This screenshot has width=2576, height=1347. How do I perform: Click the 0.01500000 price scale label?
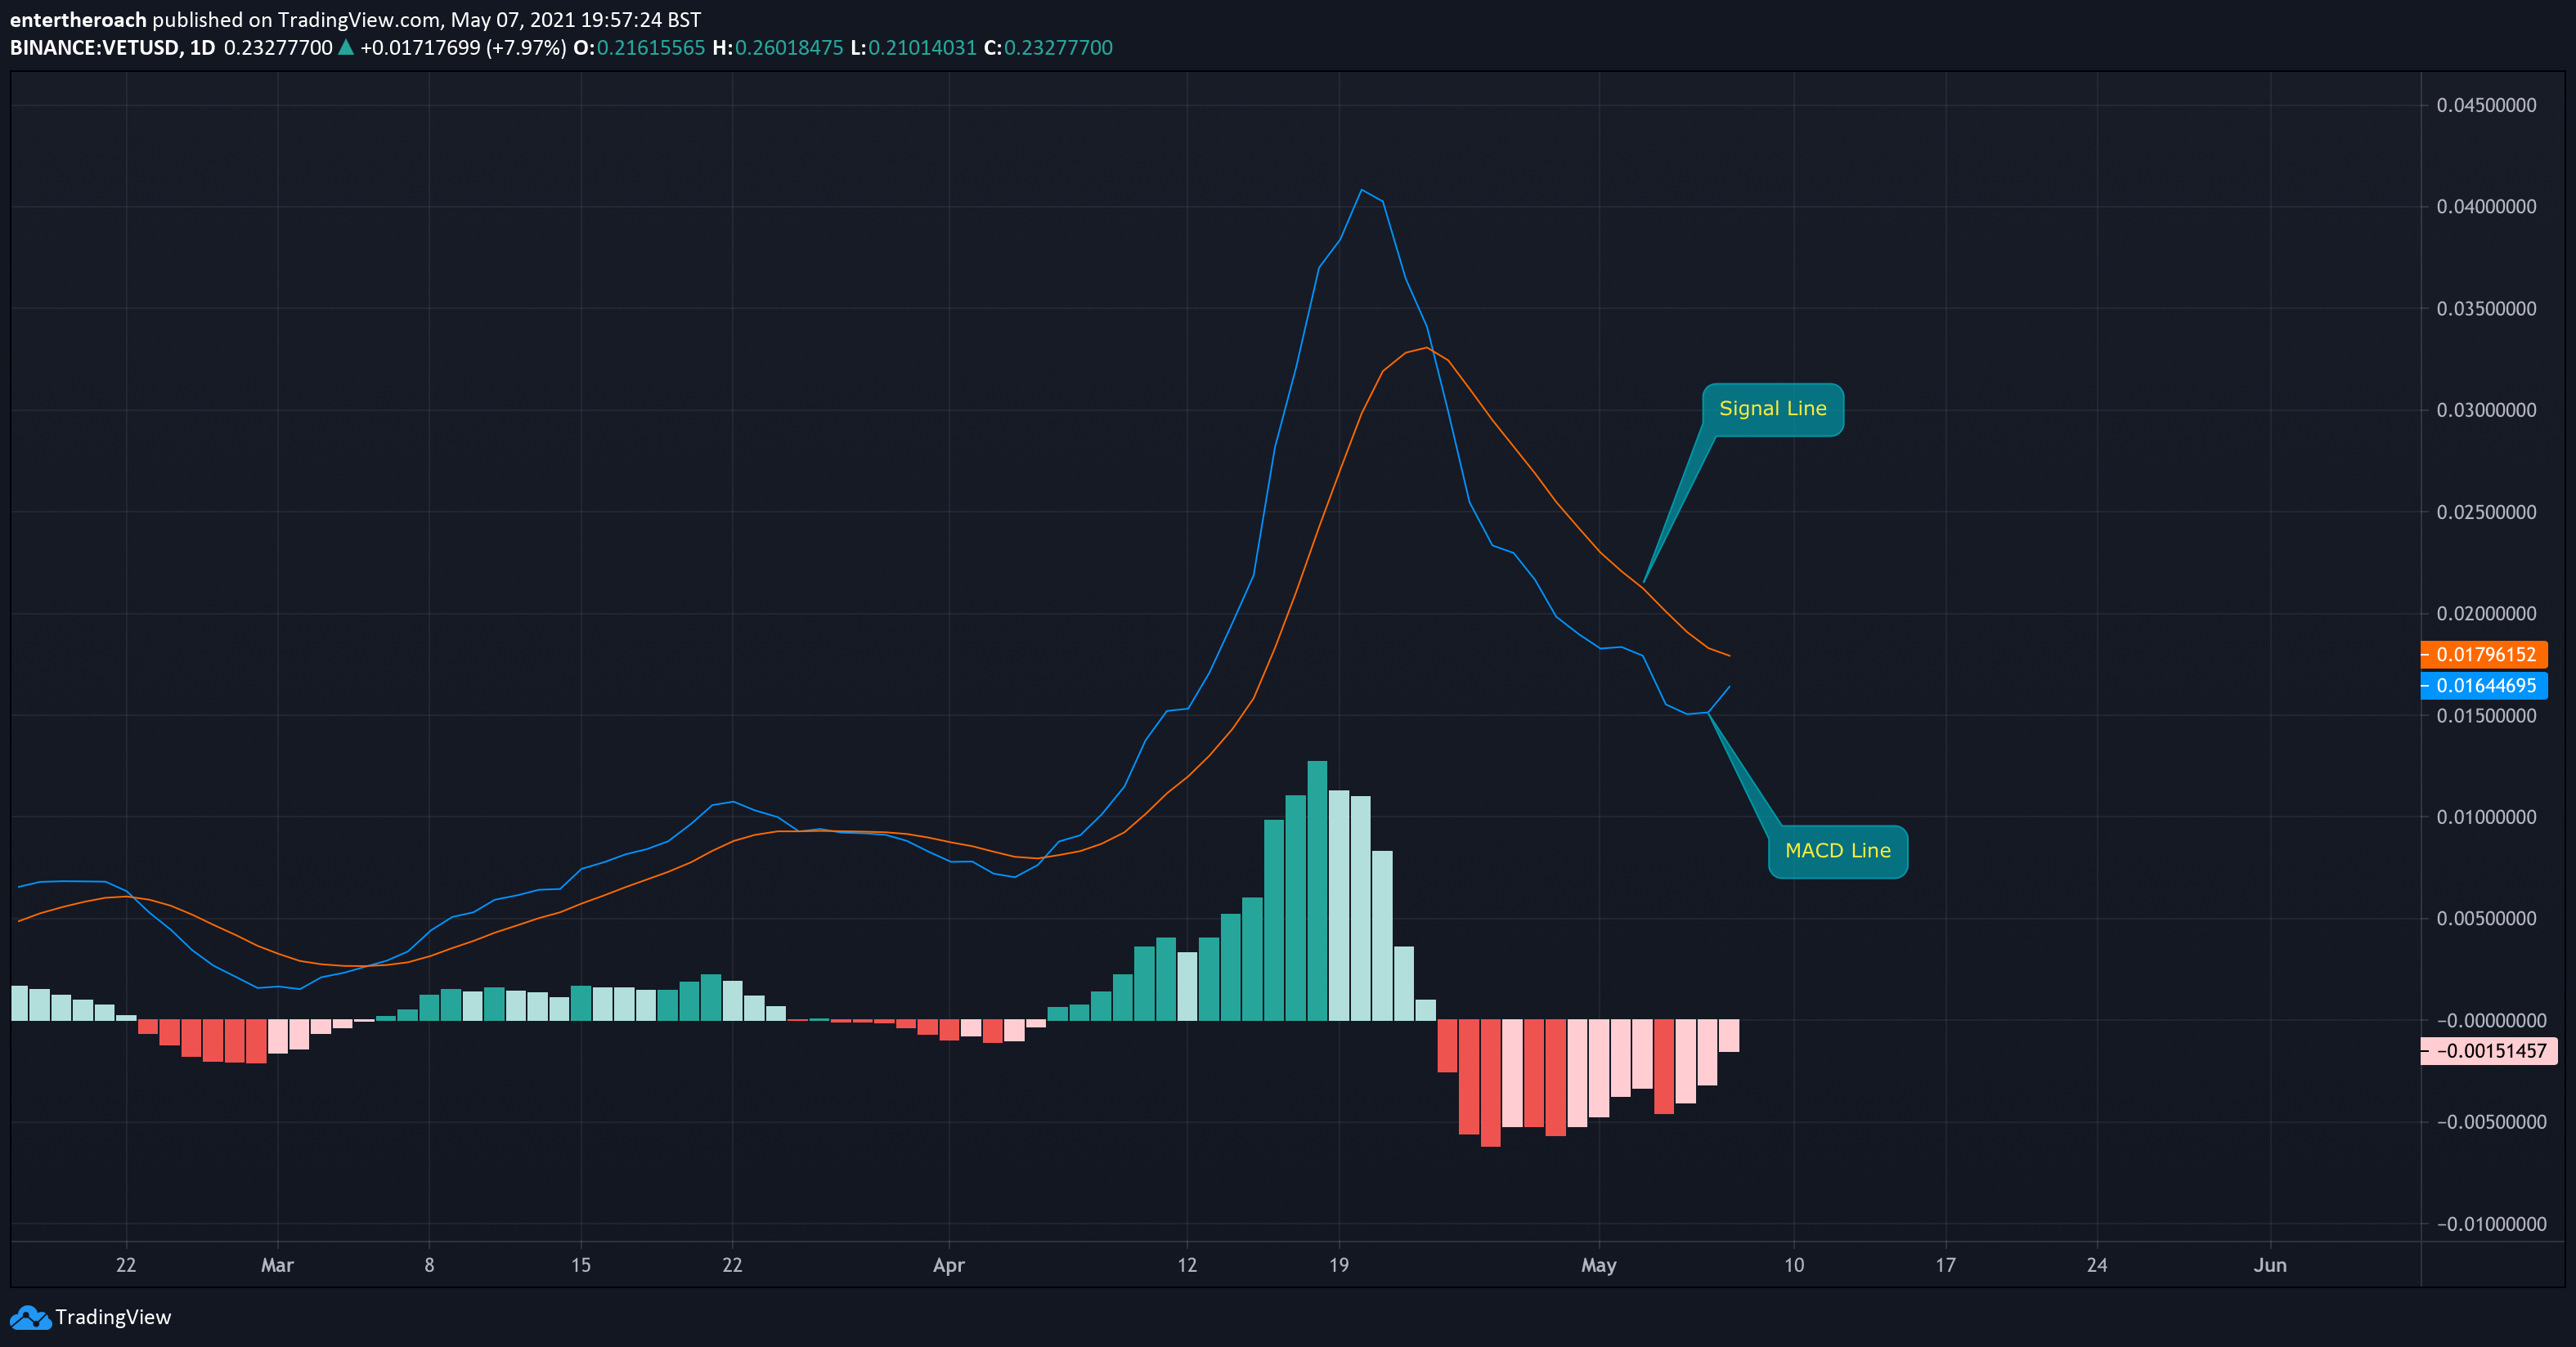coord(2486,715)
